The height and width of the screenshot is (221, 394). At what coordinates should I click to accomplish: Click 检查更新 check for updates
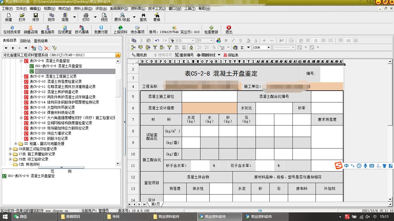click(211, 30)
